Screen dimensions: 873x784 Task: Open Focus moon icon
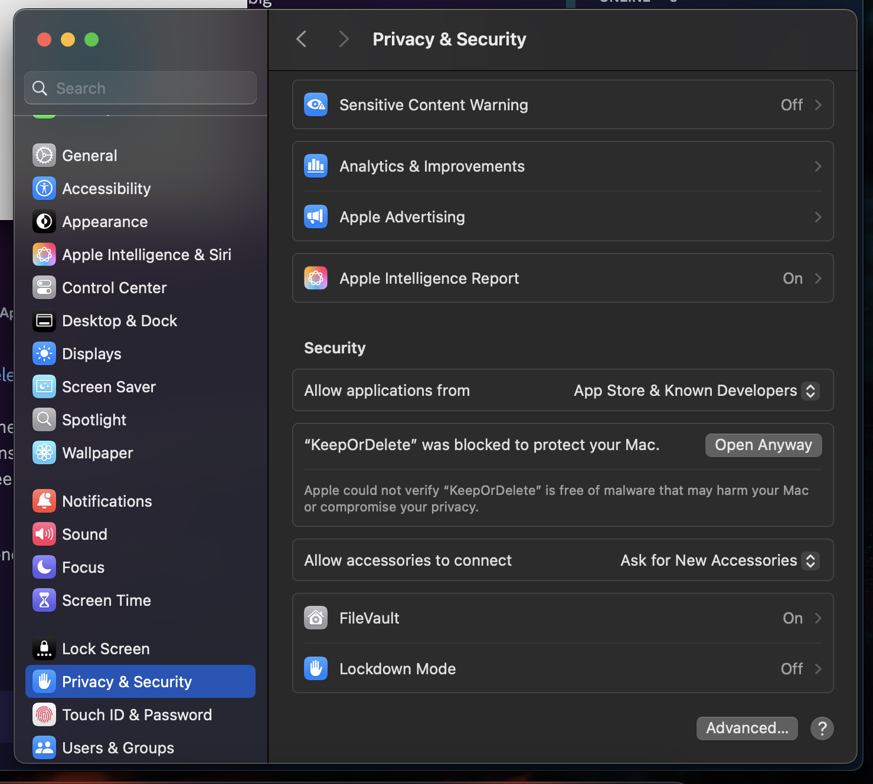[44, 568]
